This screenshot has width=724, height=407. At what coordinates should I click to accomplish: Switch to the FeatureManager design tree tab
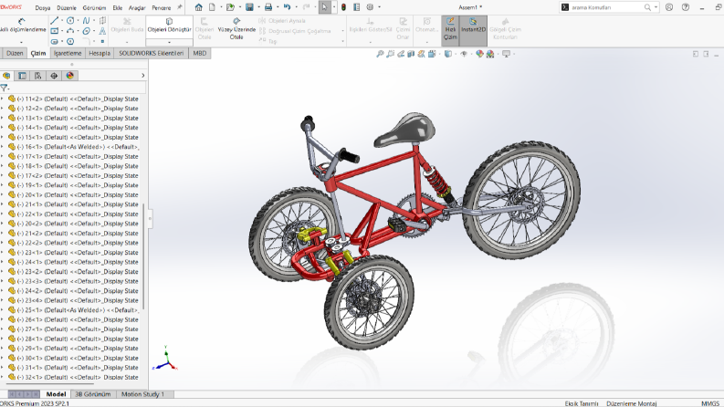point(6,76)
